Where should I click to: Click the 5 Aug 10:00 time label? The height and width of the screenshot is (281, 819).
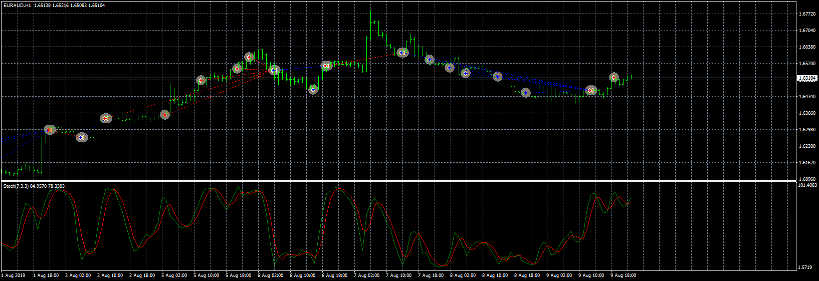pyautogui.click(x=207, y=275)
